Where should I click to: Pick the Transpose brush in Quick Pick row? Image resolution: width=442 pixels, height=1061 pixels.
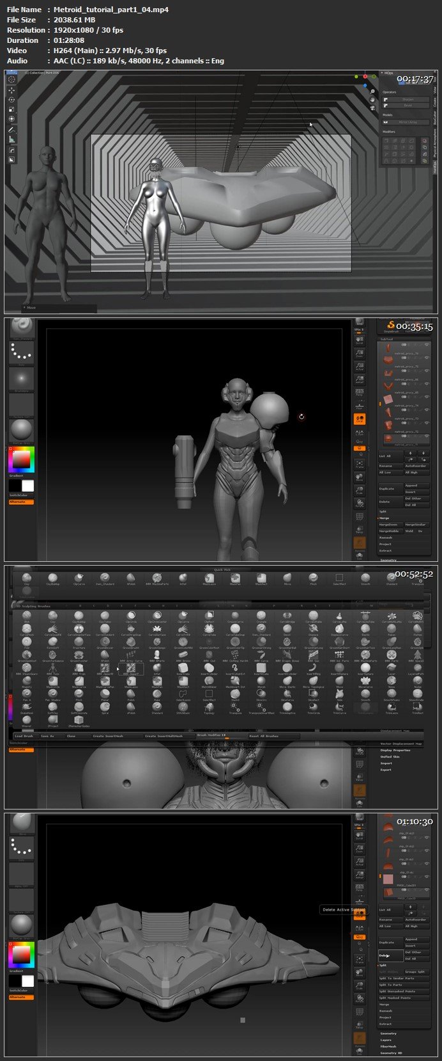[417, 578]
